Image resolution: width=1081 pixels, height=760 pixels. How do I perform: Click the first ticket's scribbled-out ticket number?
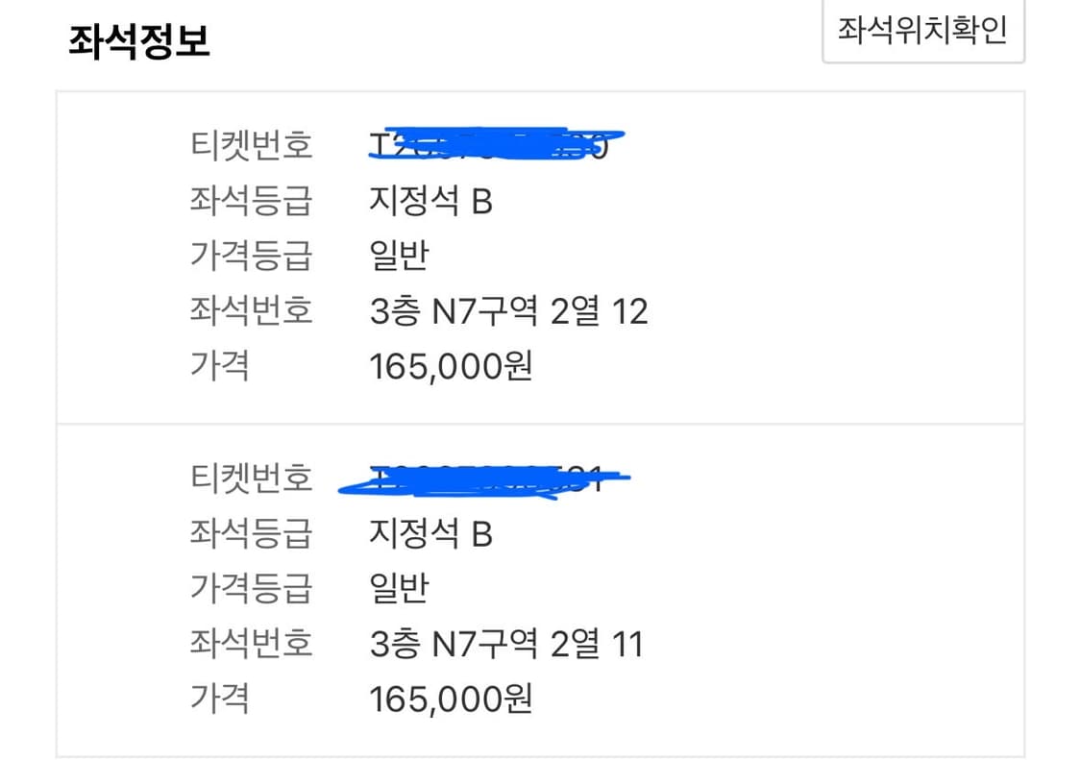(x=495, y=146)
